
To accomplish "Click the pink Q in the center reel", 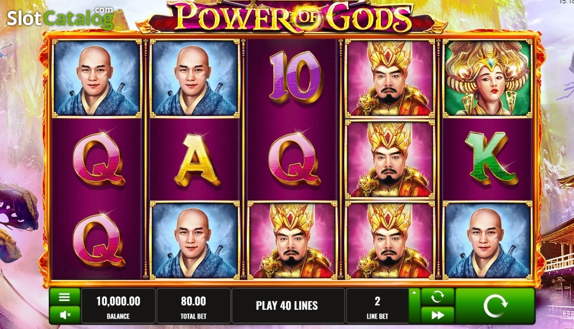I will (294, 159).
